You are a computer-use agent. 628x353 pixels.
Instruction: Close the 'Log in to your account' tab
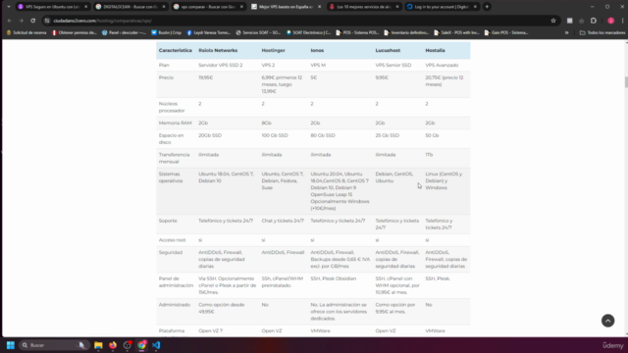[475, 7]
